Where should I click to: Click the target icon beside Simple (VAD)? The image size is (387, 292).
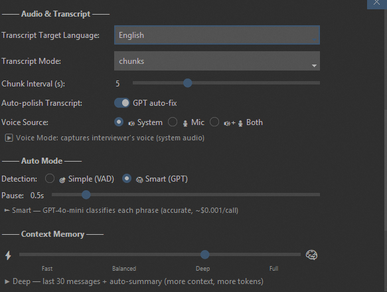[x=62, y=180]
